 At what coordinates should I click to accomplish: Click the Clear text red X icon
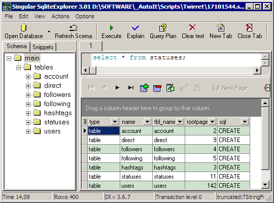[193, 27]
